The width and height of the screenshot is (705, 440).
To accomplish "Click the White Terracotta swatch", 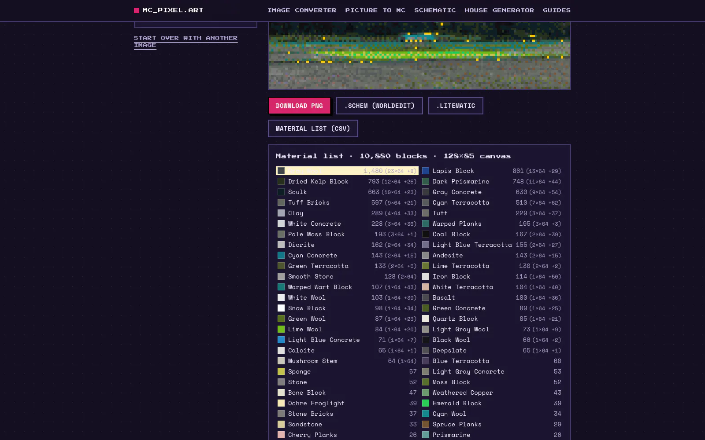I will (x=426, y=287).
